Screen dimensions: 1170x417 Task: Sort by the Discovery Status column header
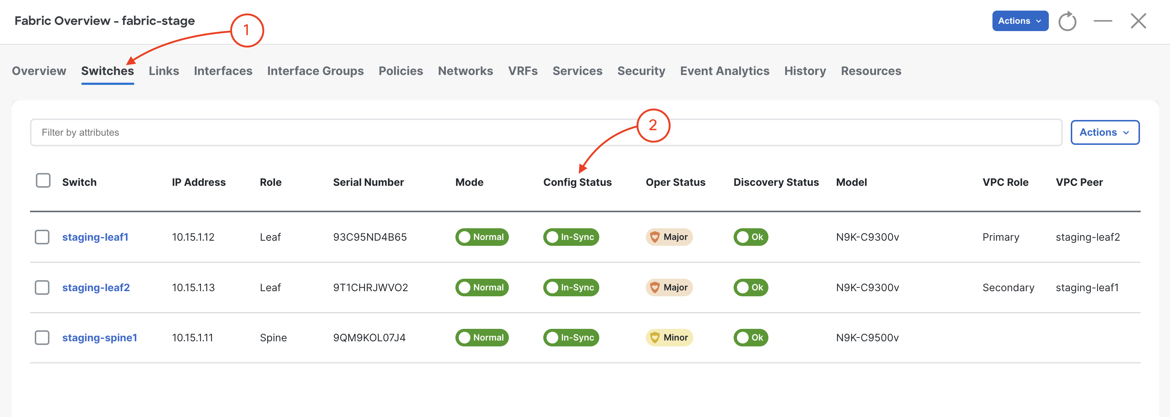click(x=776, y=182)
